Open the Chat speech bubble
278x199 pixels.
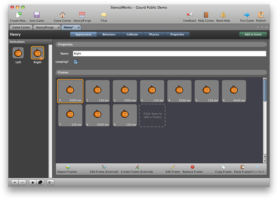coord(104,15)
